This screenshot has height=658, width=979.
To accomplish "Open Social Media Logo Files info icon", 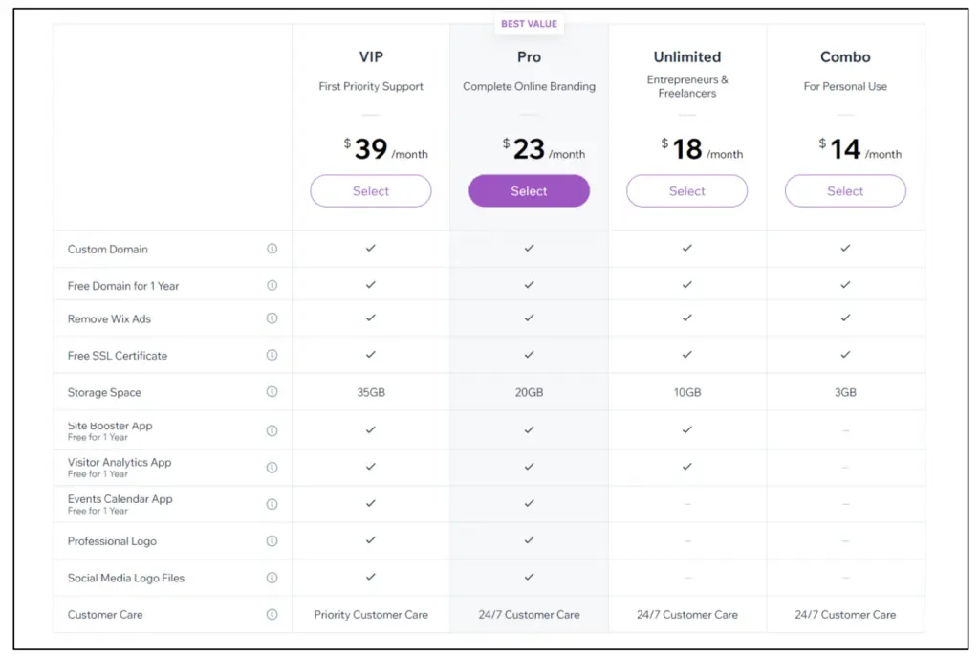I will click(272, 578).
